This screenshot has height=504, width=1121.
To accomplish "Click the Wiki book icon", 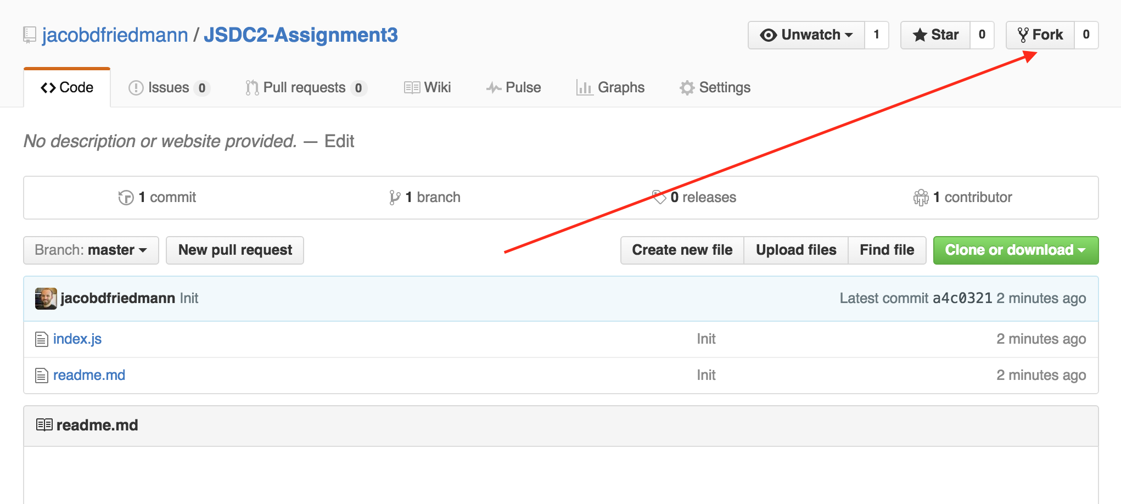I will (x=412, y=88).
